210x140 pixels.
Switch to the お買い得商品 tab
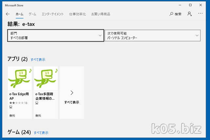[101, 14]
